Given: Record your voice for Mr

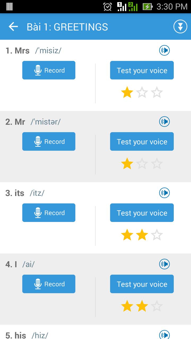Looking at the screenshot, I should click(x=49, y=141).
